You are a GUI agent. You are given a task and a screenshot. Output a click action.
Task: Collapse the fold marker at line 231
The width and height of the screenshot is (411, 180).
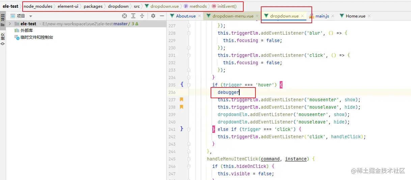[189, 55]
